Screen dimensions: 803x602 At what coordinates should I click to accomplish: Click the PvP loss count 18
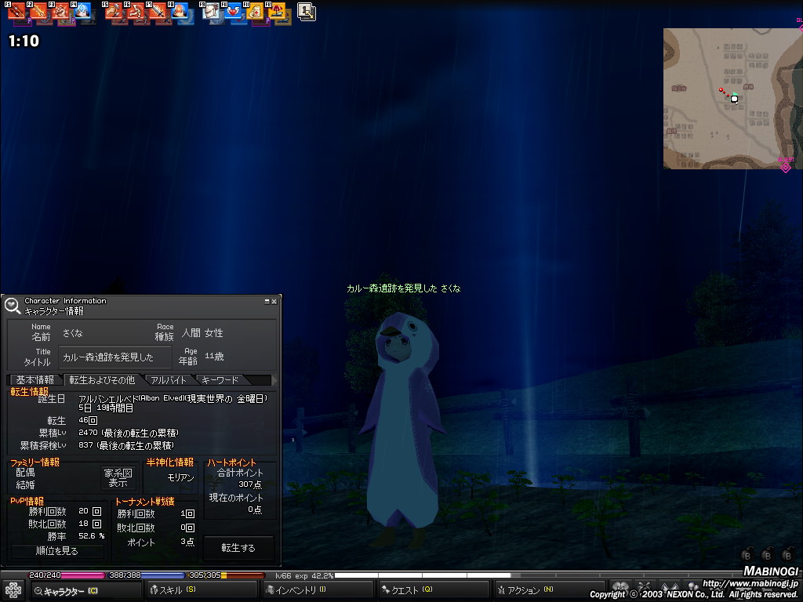pos(83,524)
